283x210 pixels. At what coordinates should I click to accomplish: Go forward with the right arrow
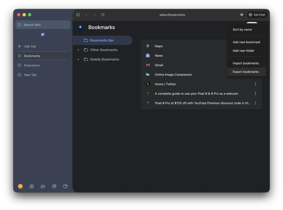tap(95, 15)
